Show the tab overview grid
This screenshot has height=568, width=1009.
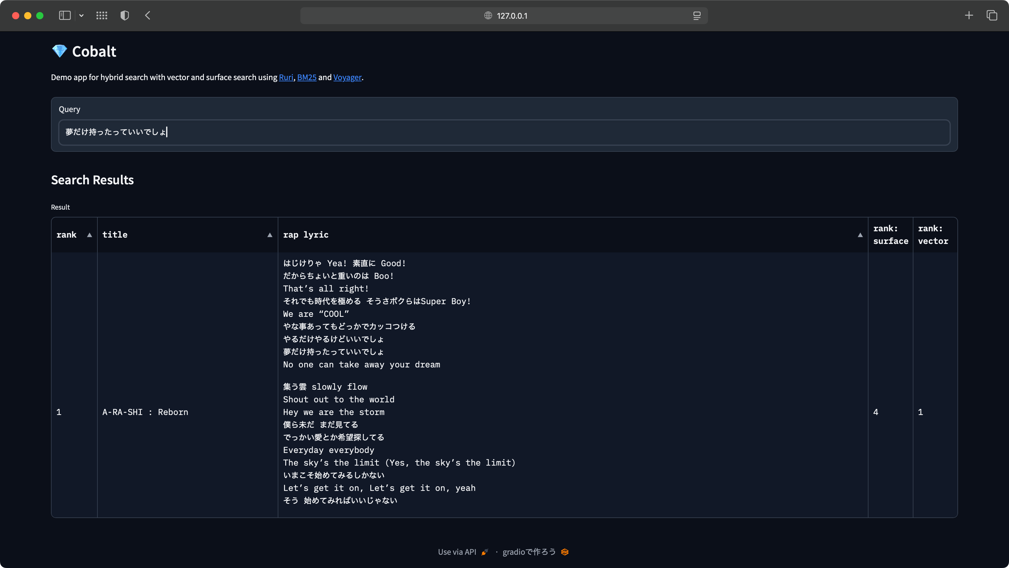pos(992,16)
